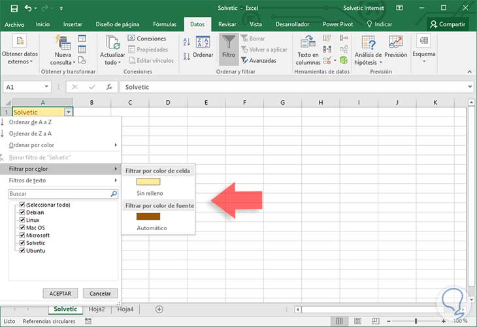This screenshot has height=327, width=477.
Task: Uncheck the Debian checkbox
Action: [x=22, y=212]
